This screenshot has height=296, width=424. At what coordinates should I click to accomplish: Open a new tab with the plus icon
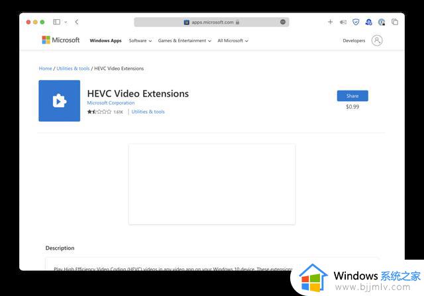pos(330,22)
